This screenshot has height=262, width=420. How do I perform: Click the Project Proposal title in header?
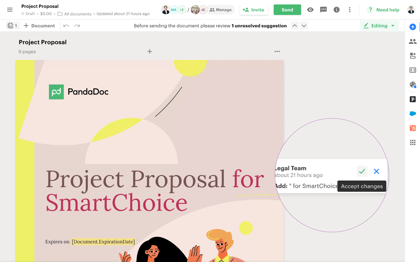[x=40, y=6]
